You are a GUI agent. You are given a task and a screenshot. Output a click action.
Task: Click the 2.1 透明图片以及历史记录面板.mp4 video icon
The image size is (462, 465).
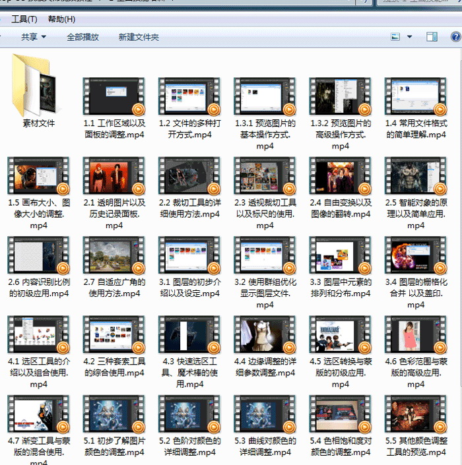114,176
